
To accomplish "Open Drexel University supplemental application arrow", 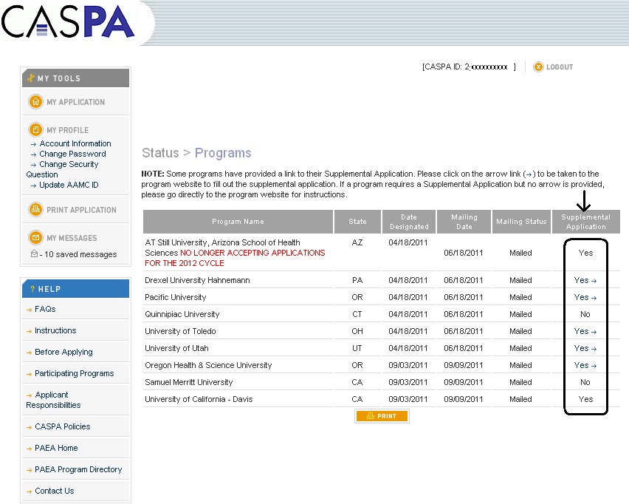I will coord(594,281).
